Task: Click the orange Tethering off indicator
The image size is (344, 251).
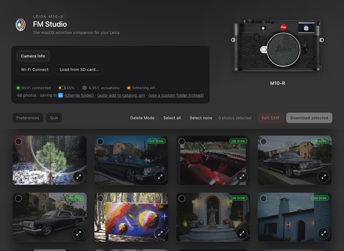Action: 129,88
